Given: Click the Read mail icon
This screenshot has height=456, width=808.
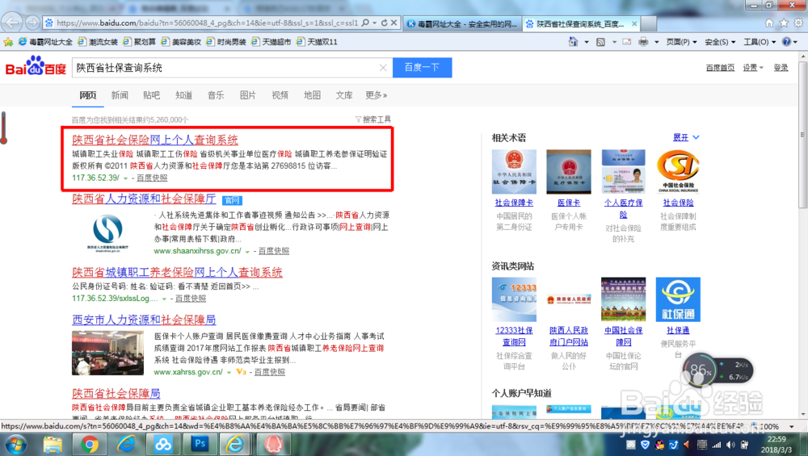Looking at the screenshot, I should [627, 42].
